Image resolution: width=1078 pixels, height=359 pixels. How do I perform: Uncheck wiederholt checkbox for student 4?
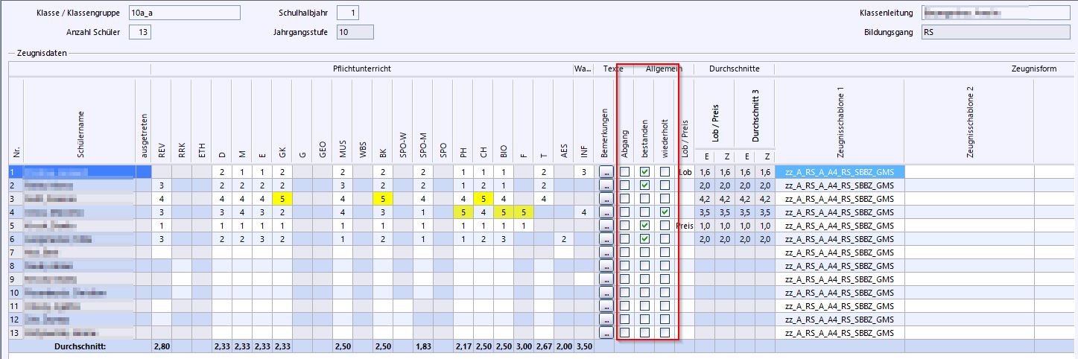point(665,212)
